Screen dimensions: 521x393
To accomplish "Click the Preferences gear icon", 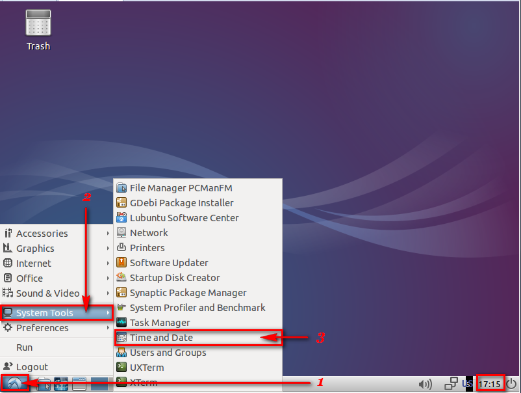I will pos(8,327).
